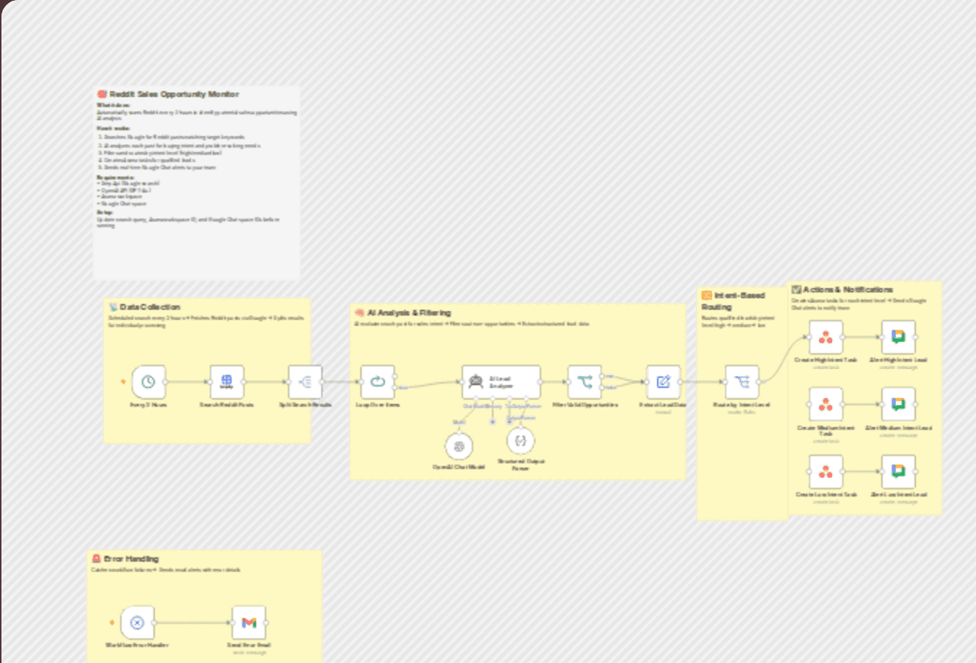Click the Create High Intent Task label

coord(826,360)
